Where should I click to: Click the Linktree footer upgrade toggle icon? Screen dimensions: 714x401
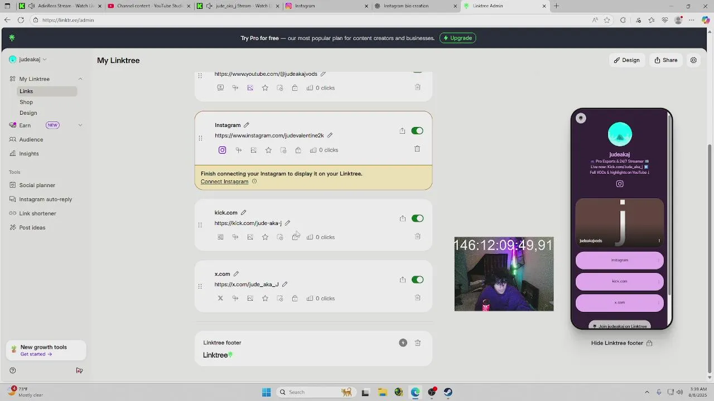coord(403,343)
